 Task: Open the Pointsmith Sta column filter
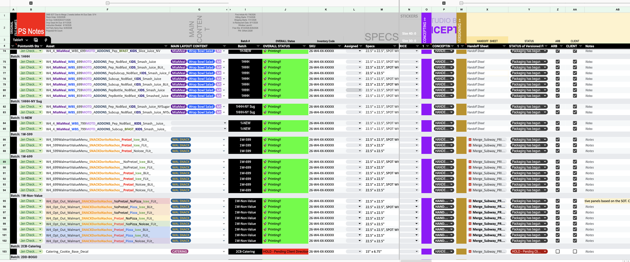[41, 46]
